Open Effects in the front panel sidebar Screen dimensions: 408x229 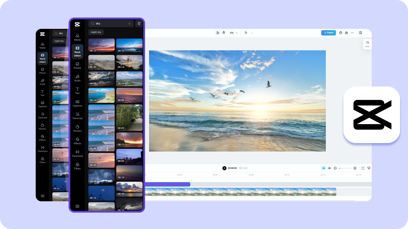[x=77, y=141]
